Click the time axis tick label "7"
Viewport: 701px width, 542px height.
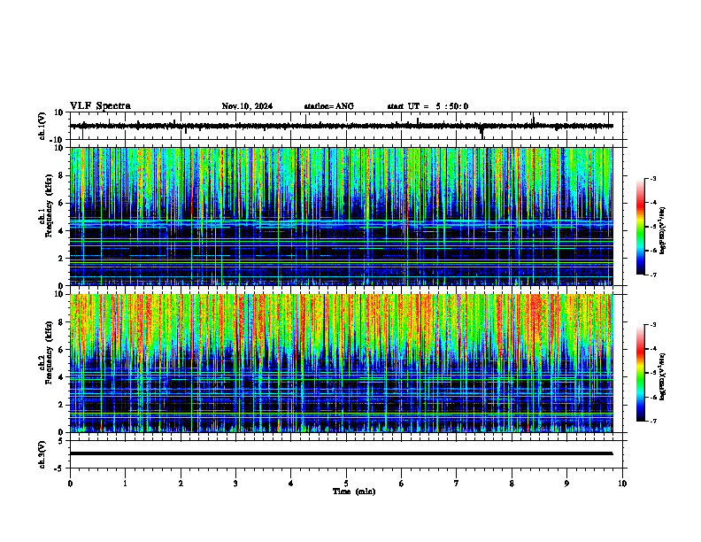coord(457,484)
